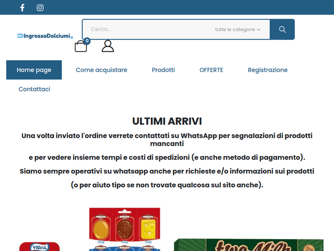This screenshot has height=251, width=334.
Task: Click the ULTIMI ARRIVI heading
Action: pos(167,121)
